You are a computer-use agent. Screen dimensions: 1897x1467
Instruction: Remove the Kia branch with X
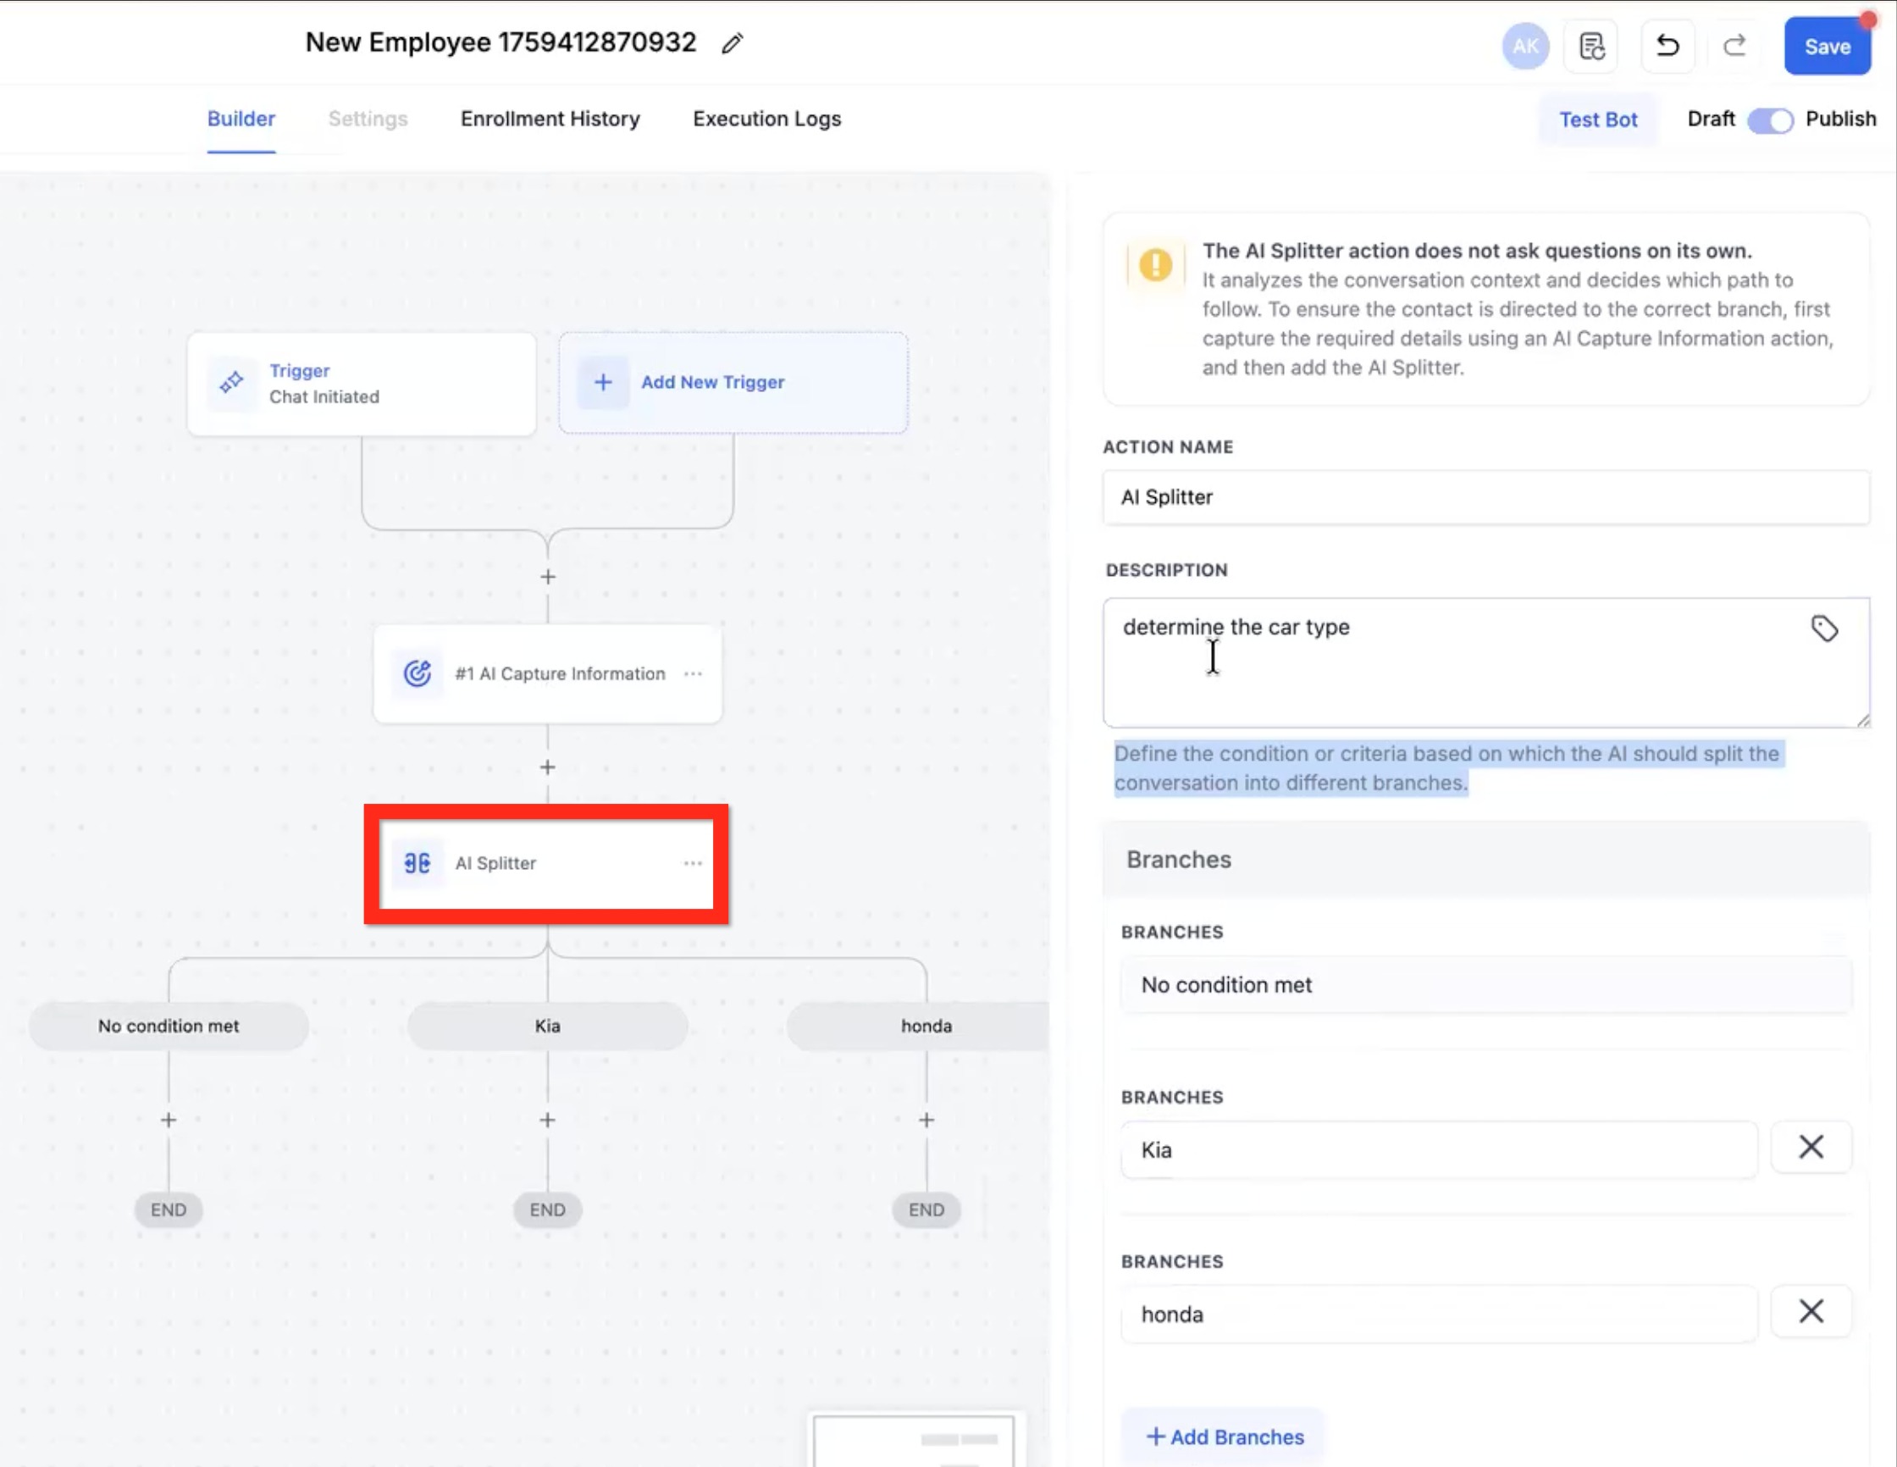coord(1810,1148)
